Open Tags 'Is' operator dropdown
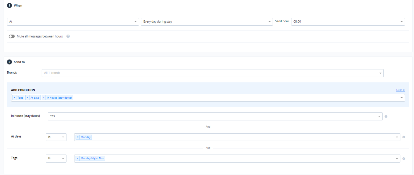The height and width of the screenshot is (175, 414). tap(56, 158)
